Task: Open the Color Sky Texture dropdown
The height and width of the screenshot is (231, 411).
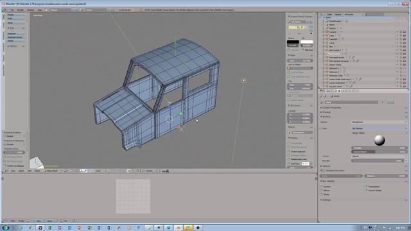Action: coord(380,128)
